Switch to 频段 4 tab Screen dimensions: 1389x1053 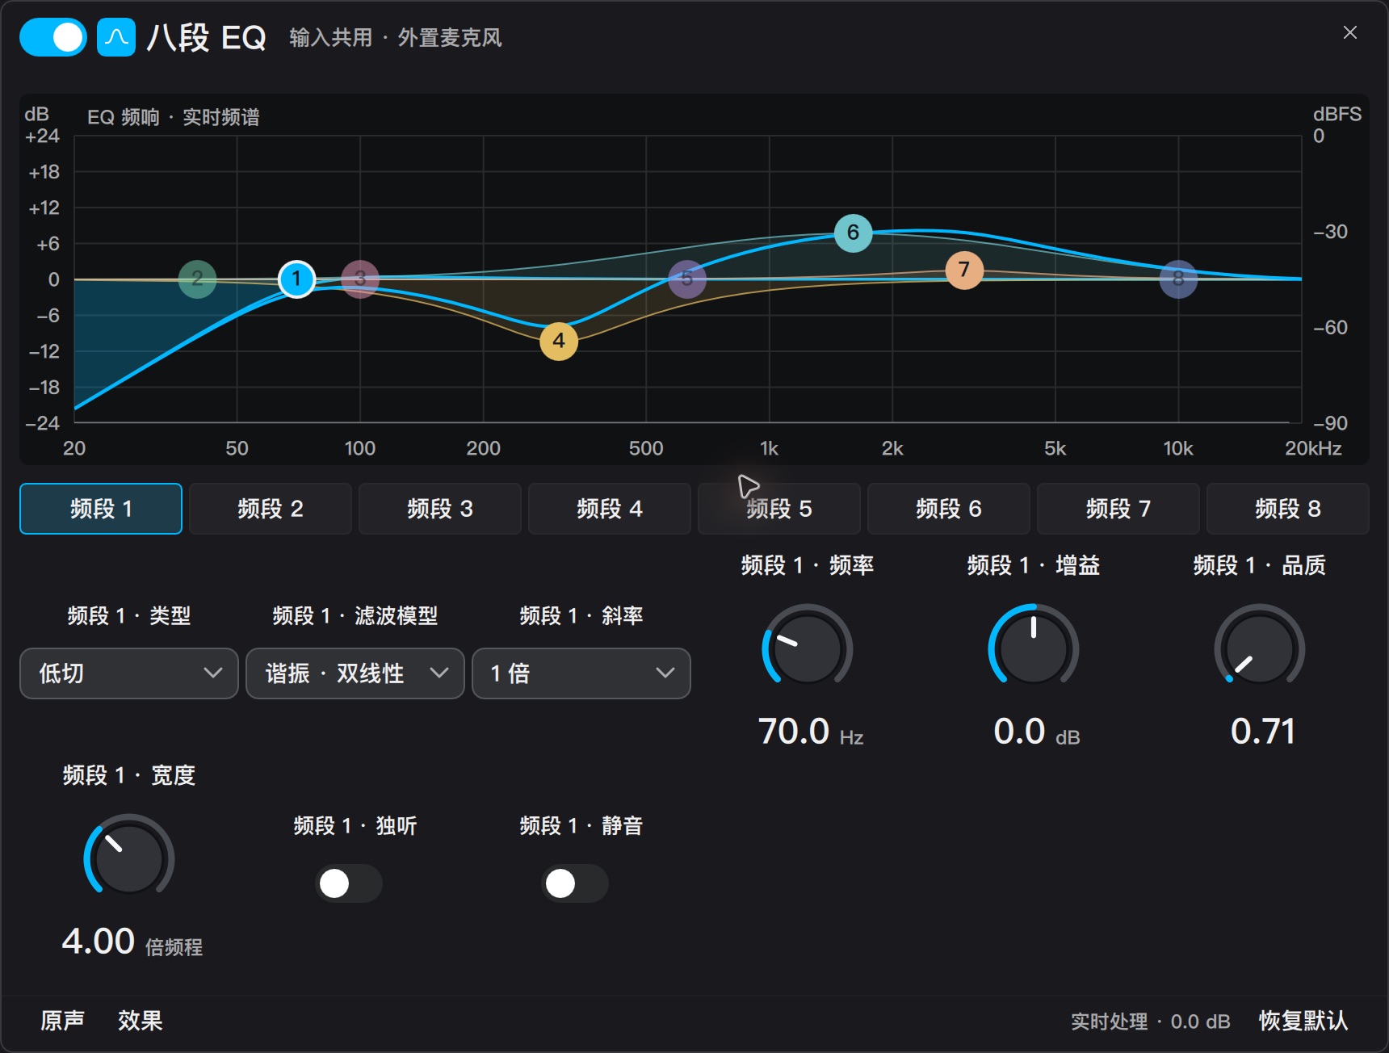pos(610,509)
